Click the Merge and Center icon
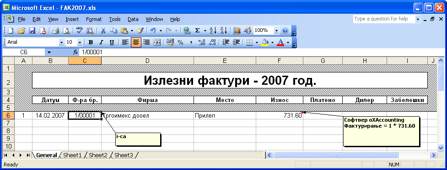 click(x=157, y=42)
